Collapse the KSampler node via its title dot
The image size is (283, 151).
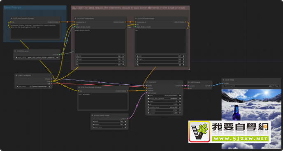point(147,82)
